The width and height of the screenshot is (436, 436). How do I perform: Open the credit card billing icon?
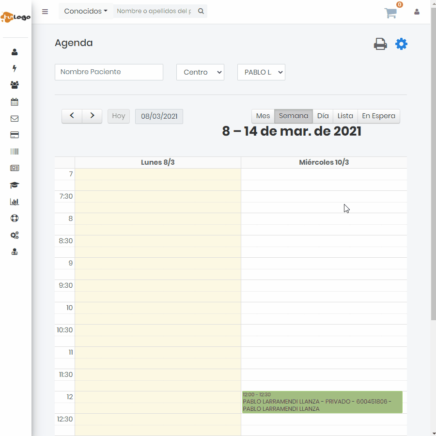15,135
